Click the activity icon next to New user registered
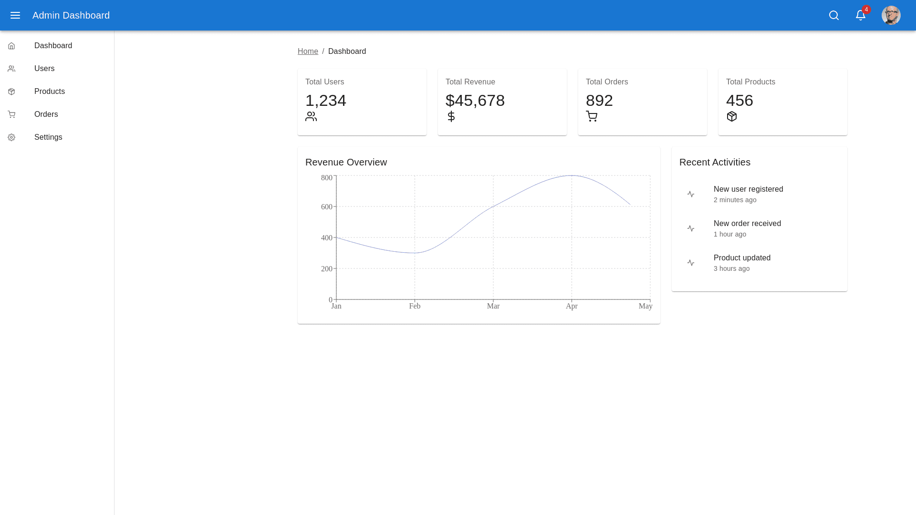916x515 pixels. pyautogui.click(x=691, y=194)
